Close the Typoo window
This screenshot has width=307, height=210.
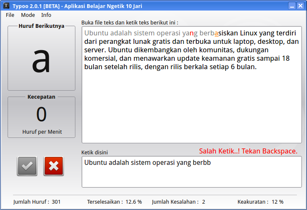(x=300, y=6)
